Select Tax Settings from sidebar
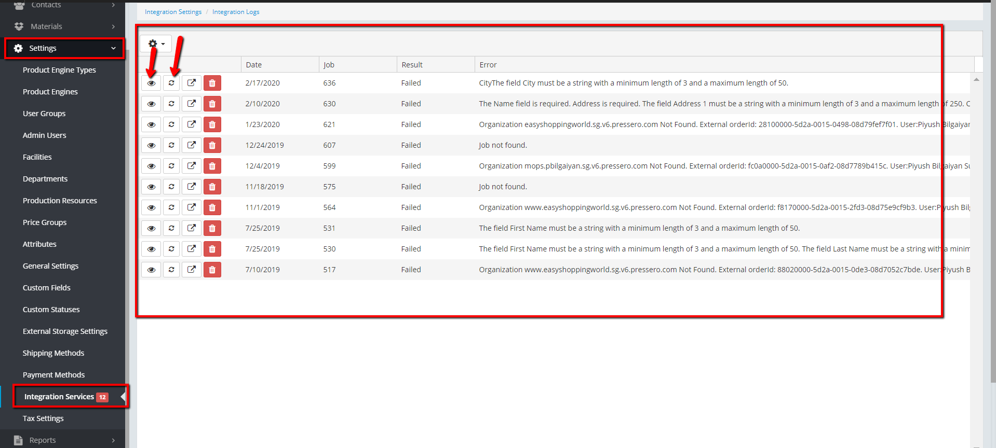 tap(43, 418)
